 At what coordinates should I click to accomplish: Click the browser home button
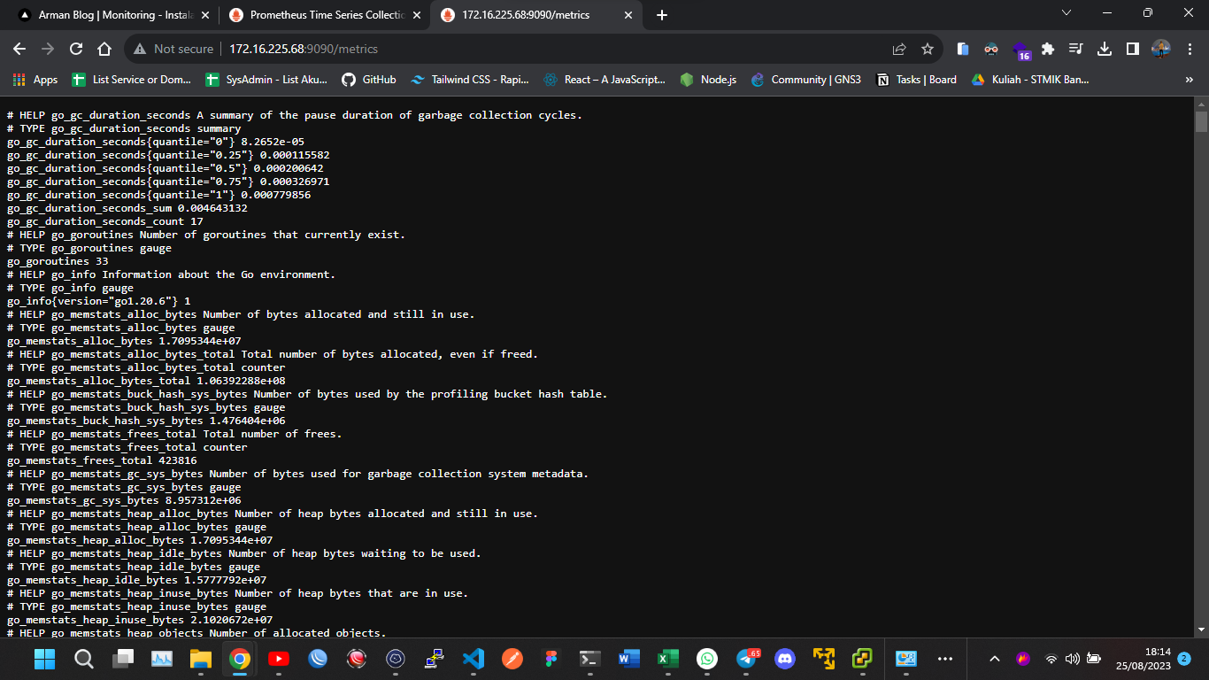104,49
